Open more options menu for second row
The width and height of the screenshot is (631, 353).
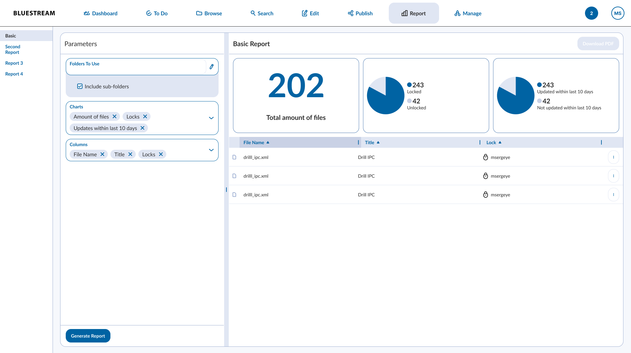point(614,176)
